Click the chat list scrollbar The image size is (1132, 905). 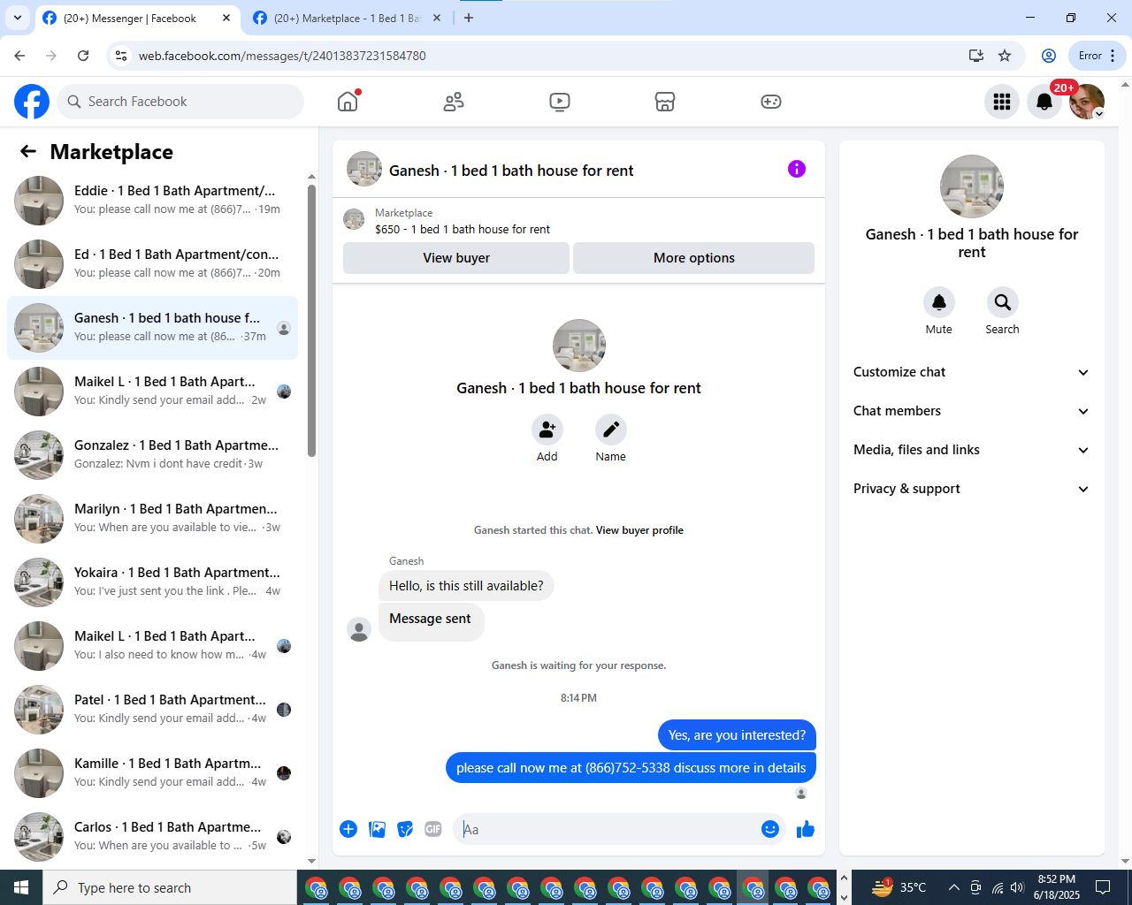point(311,321)
